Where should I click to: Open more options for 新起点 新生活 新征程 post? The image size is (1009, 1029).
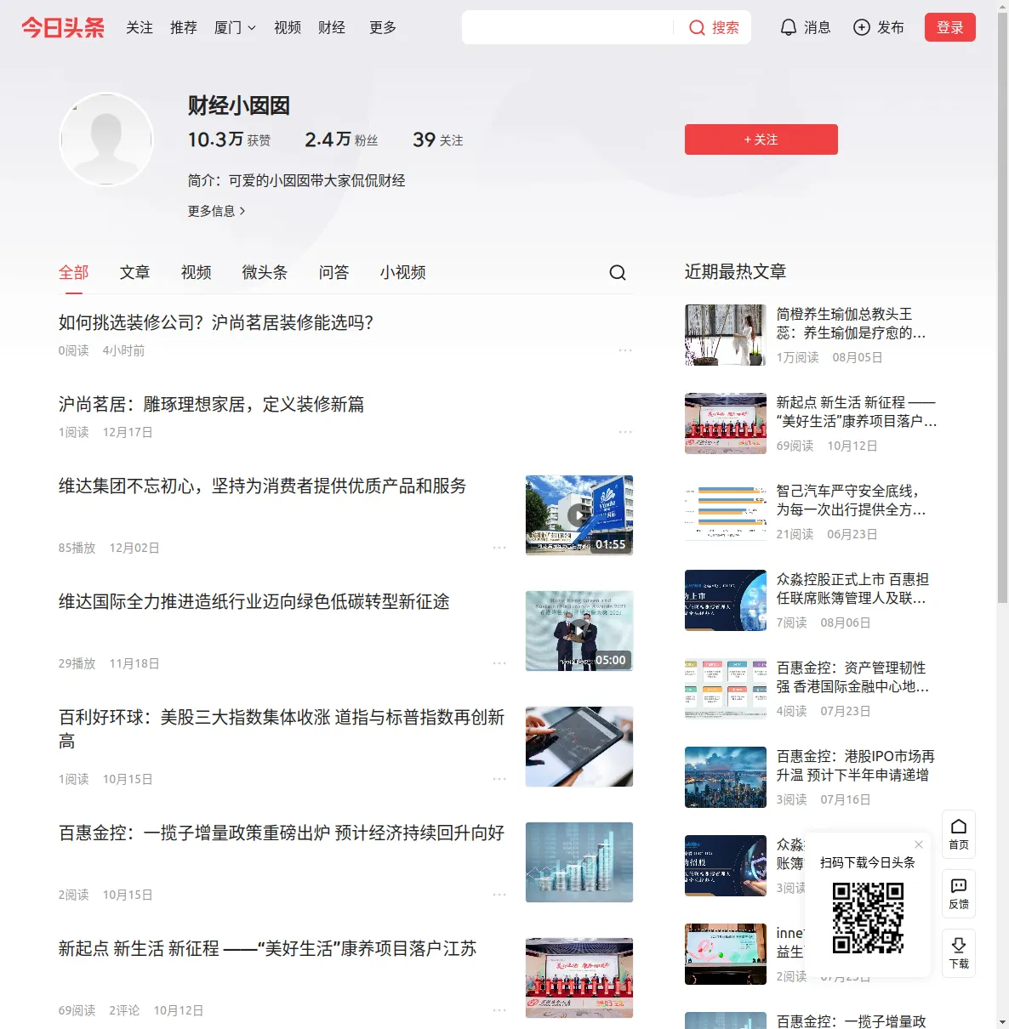tap(499, 1010)
